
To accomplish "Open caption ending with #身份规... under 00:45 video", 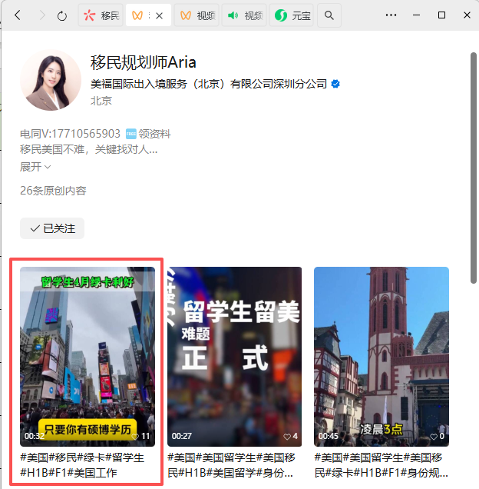I will click(x=382, y=465).
